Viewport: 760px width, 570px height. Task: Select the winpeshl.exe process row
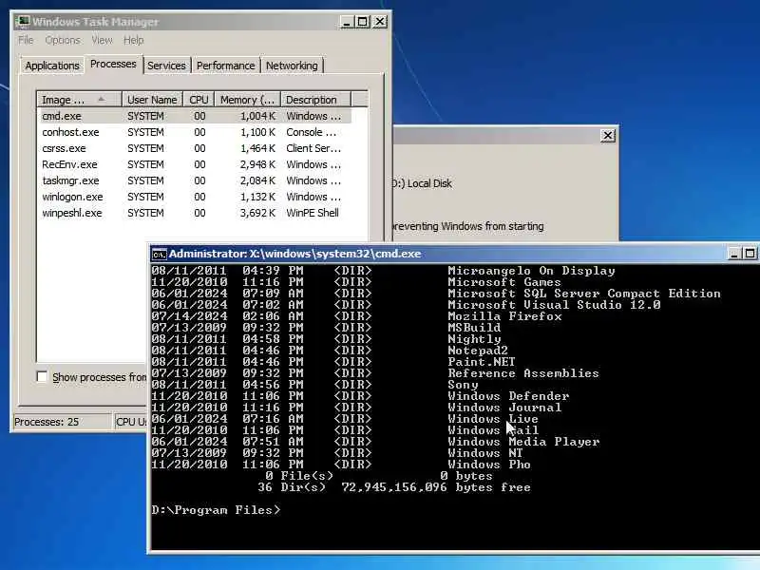coord(195,213)
